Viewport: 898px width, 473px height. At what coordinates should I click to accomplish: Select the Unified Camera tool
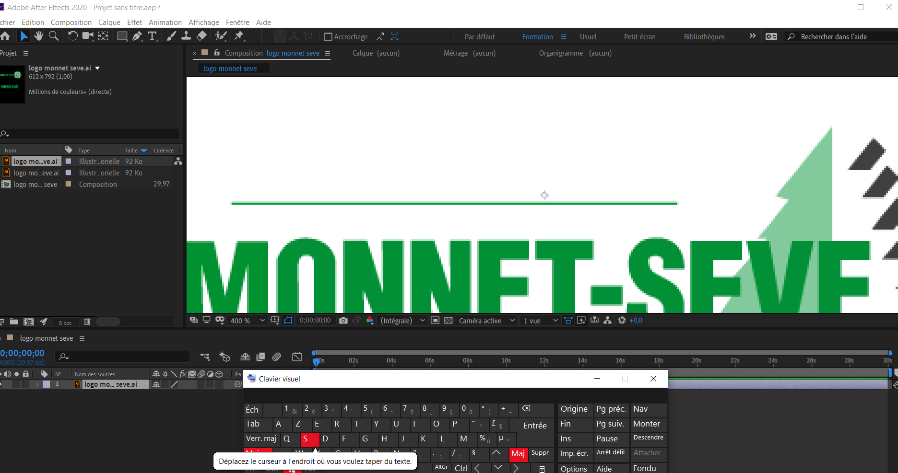click(88, 36)
